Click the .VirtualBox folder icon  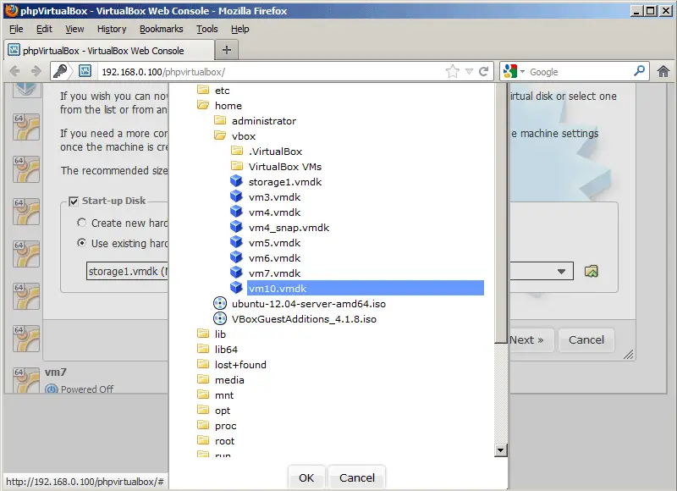[x=237, y=151]
